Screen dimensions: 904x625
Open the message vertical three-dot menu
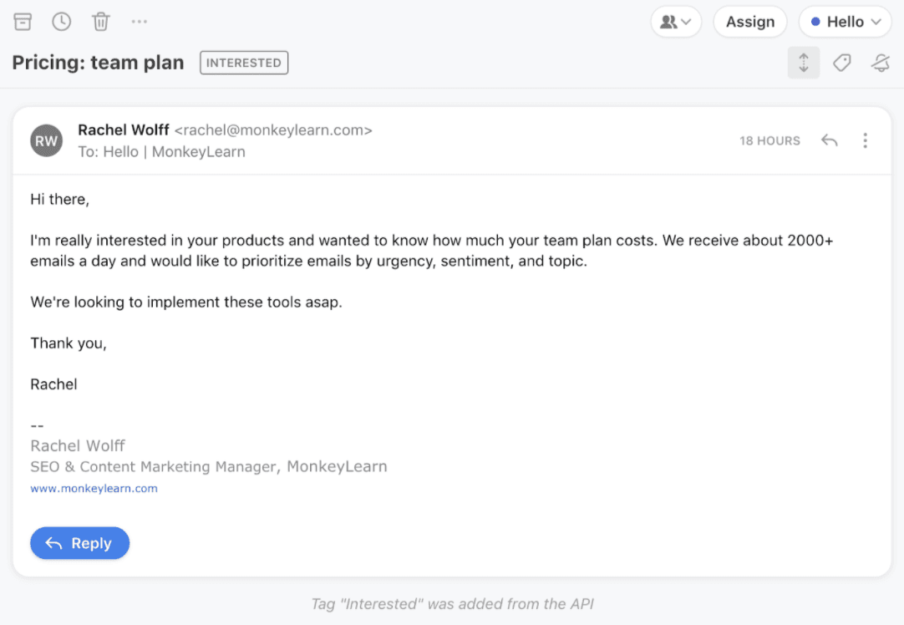point(865,140)
